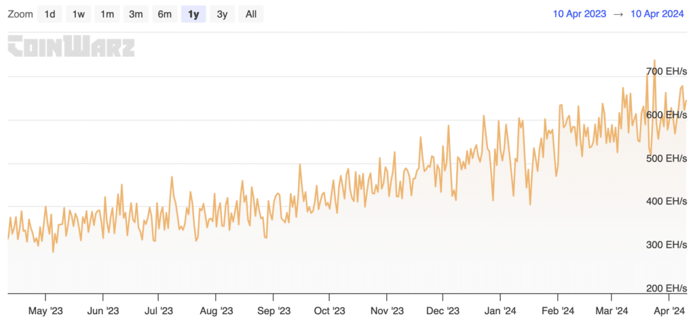Set zoom range to 1m
This screenshot has width=695, height=329.
(x=107, y=14)
